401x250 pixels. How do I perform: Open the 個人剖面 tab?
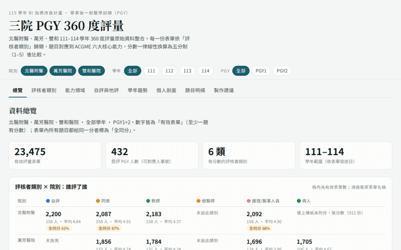[166, 90]
